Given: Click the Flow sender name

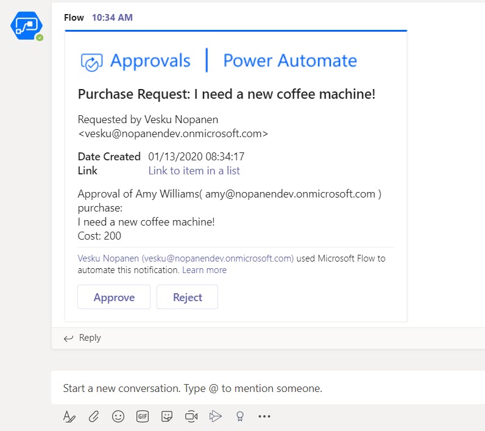Looking at the screenshot, I should click(74, 18).
